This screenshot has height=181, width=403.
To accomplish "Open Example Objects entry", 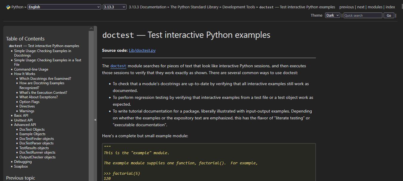I will (x=32, y=134).
